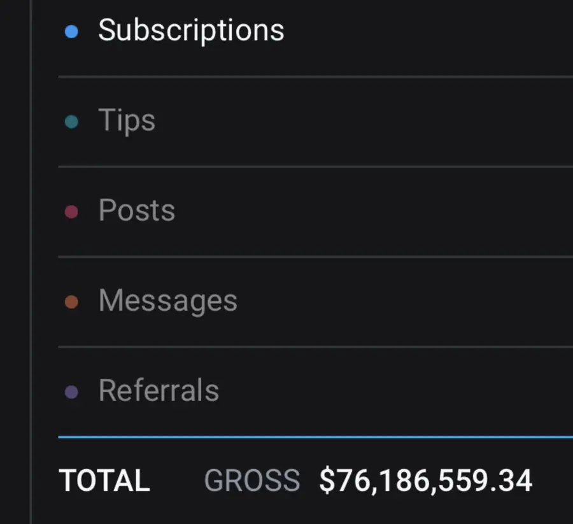Choose the Referrals earnings label
573x524 pixels.
(159, 391)
